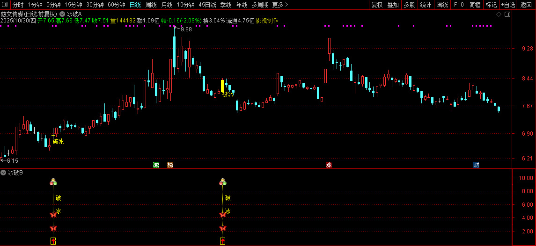Click the later signal's lower butterfly icon
The height and width of the screenshot is (246, 536).
coord(222,228)
